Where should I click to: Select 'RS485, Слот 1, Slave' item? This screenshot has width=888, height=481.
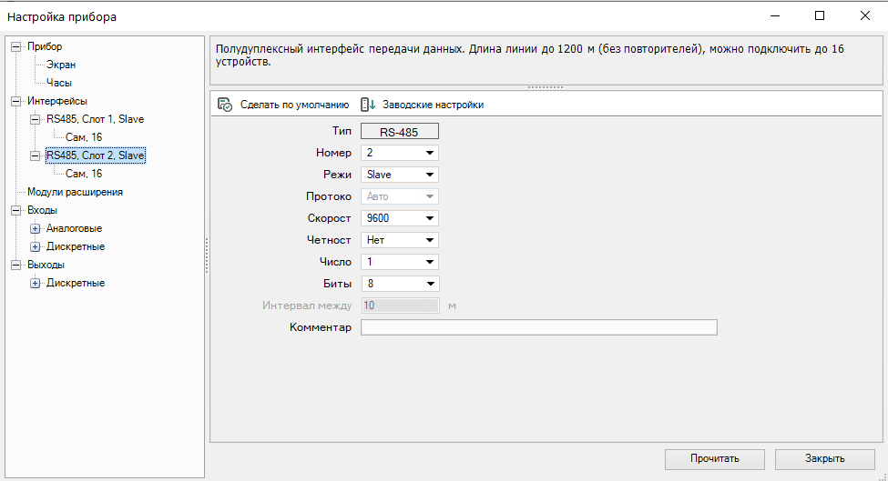coord(95,119)
